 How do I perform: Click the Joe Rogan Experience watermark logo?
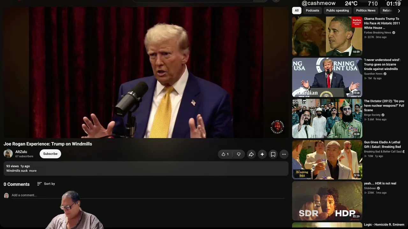[277, 127]
